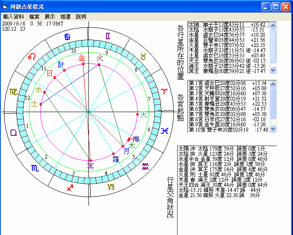Image resolution: width=293 pixels, height=235 pixels.
Task: Click the 火星 刑 土星 92度 46分 aspect line
Action: pos(222,175)
